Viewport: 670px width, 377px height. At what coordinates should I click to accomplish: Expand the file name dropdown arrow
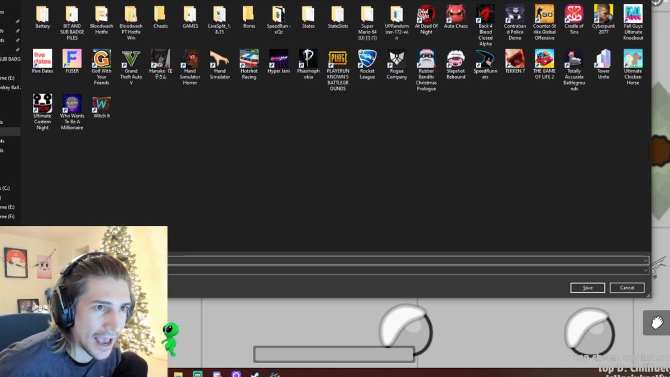pyautogui.click(x=645, y=260)
